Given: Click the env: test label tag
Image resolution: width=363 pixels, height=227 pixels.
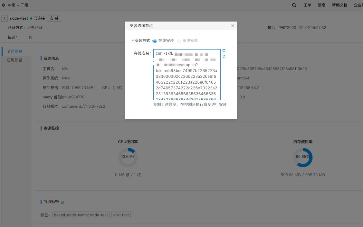Looking at the screenshot, I should 121,215.
